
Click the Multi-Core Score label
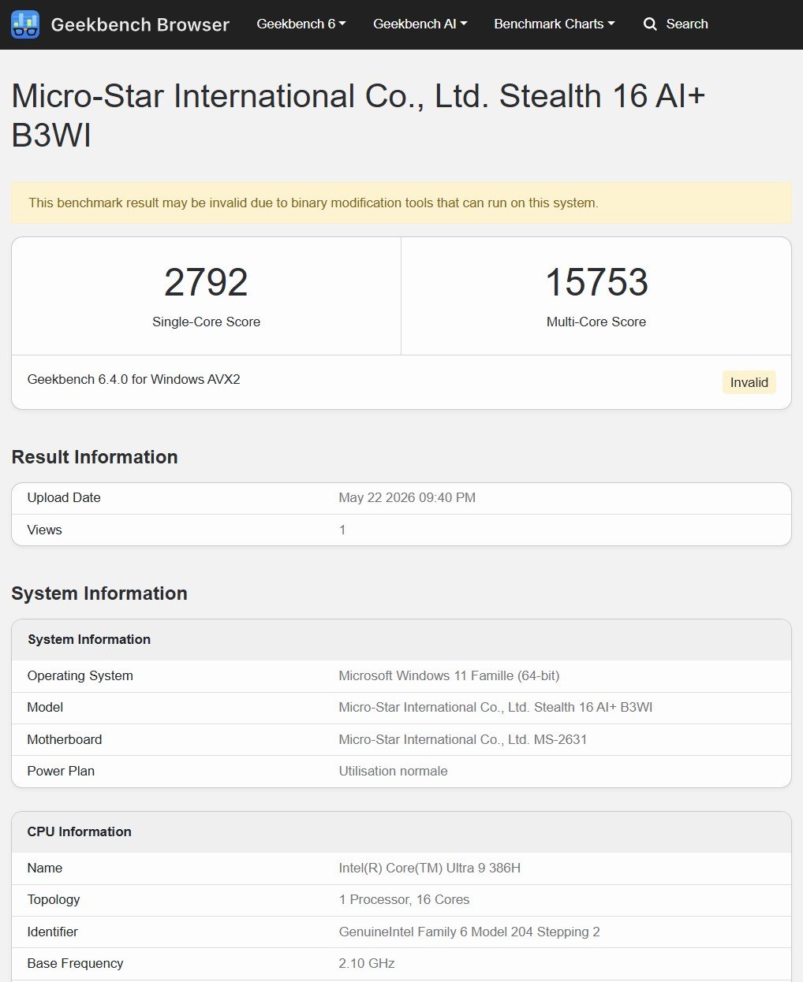coord(596,322)
